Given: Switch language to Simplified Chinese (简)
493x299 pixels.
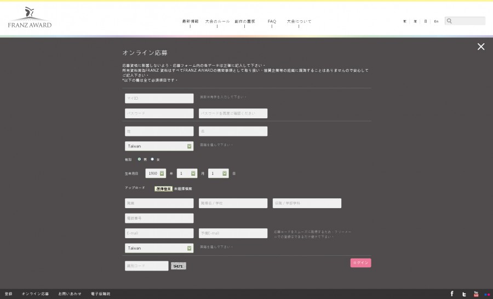Looking at the screenshot, I should point(415,21).
